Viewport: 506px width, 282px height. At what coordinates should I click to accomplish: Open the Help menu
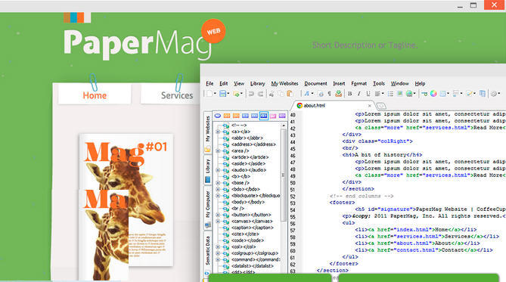point(420,84)
